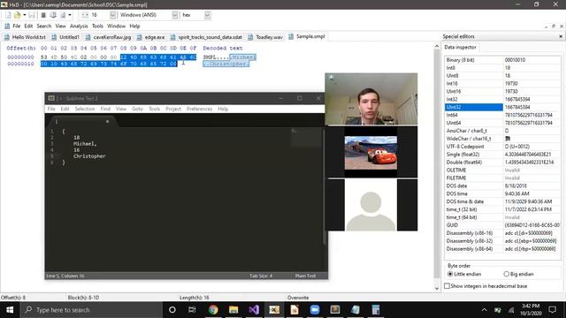Open Sublime Text File menu
Image resolution: width=566 pixels, height=318 pixels.
click(51, 109)
